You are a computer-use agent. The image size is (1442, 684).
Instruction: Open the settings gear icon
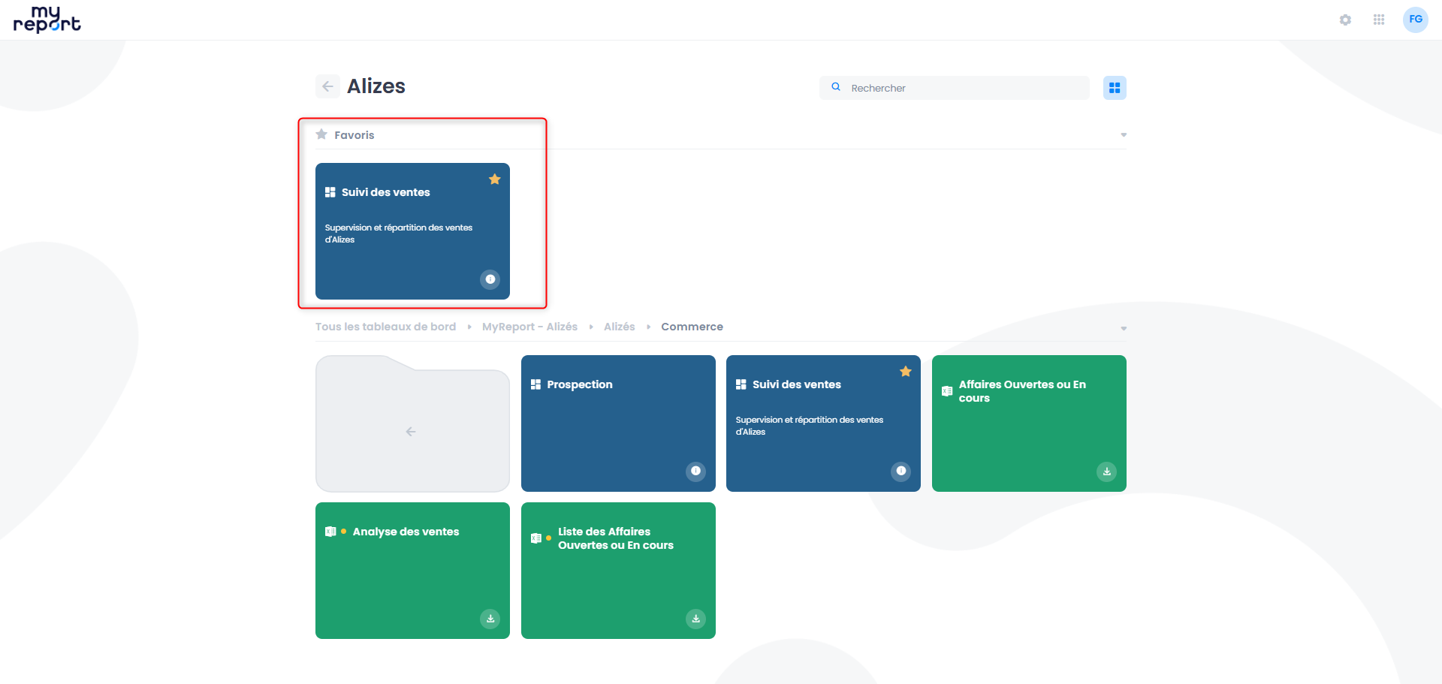(x=1345, y=20)
